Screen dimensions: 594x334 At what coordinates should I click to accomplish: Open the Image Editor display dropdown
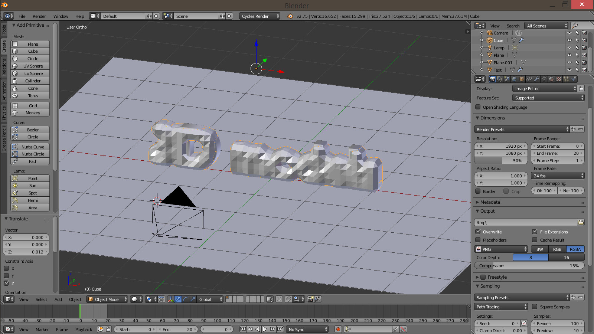[544, 89]
